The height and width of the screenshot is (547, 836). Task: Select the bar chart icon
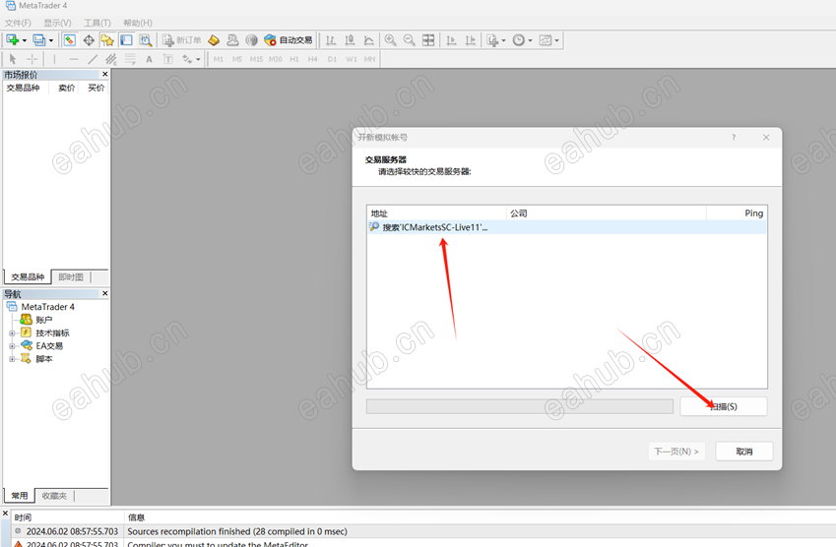click(331, 40)
